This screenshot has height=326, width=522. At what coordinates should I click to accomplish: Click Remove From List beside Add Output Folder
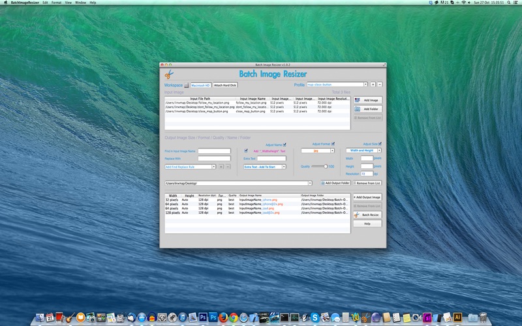[x=367, y=183]
